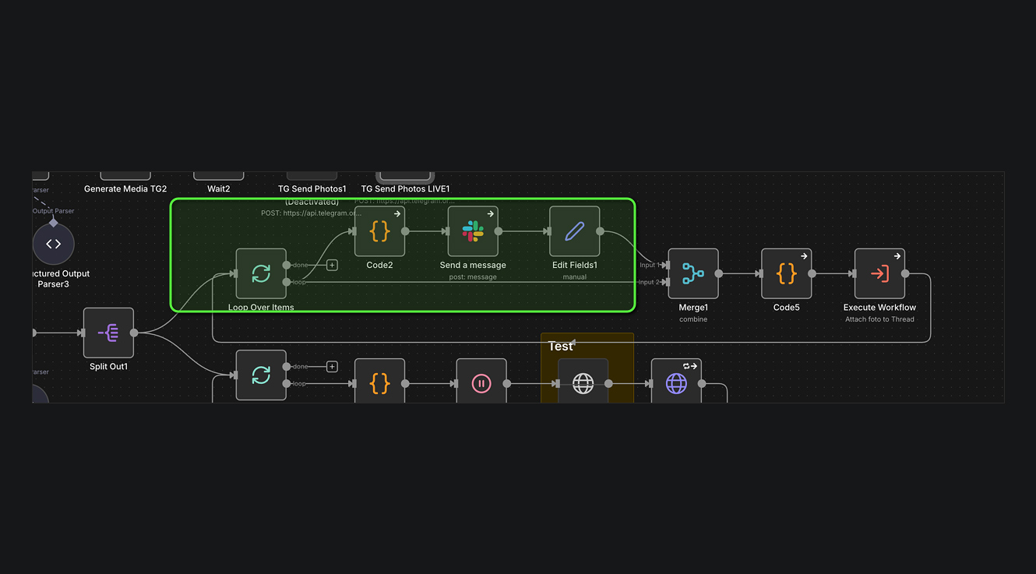Open the Merge1 combine node

[x=692, y=273]
